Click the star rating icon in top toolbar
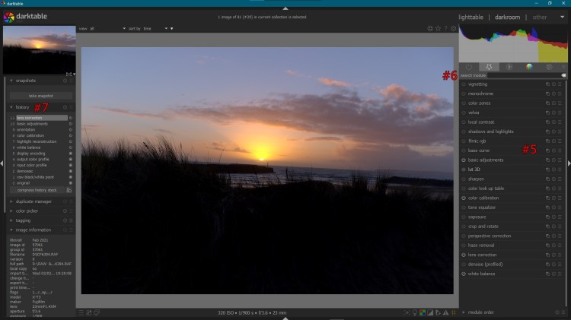The width and height of the screenshot is (571, 320). (438, 29)
